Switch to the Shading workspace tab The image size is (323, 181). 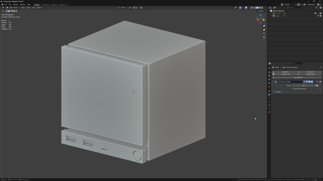54,5
